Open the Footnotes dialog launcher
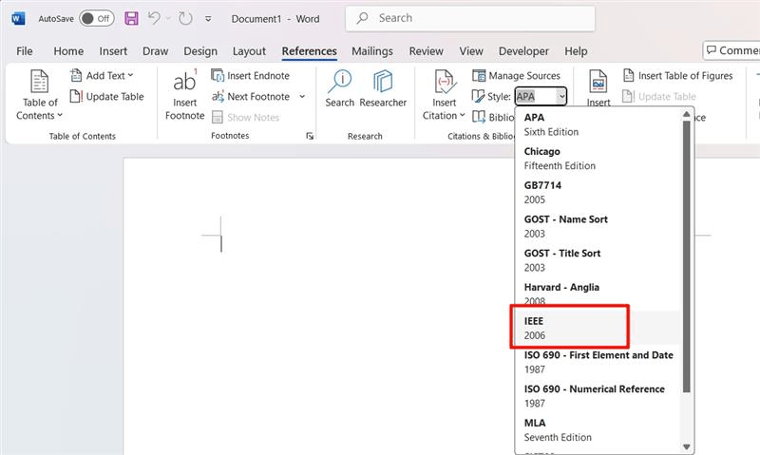This screenshot has height=455, width=760. click(x=310, y=136)
